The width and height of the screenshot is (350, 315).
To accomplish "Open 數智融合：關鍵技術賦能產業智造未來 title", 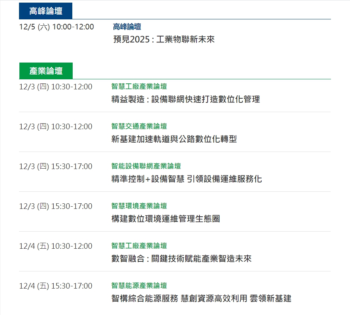I will coord(181,259).
